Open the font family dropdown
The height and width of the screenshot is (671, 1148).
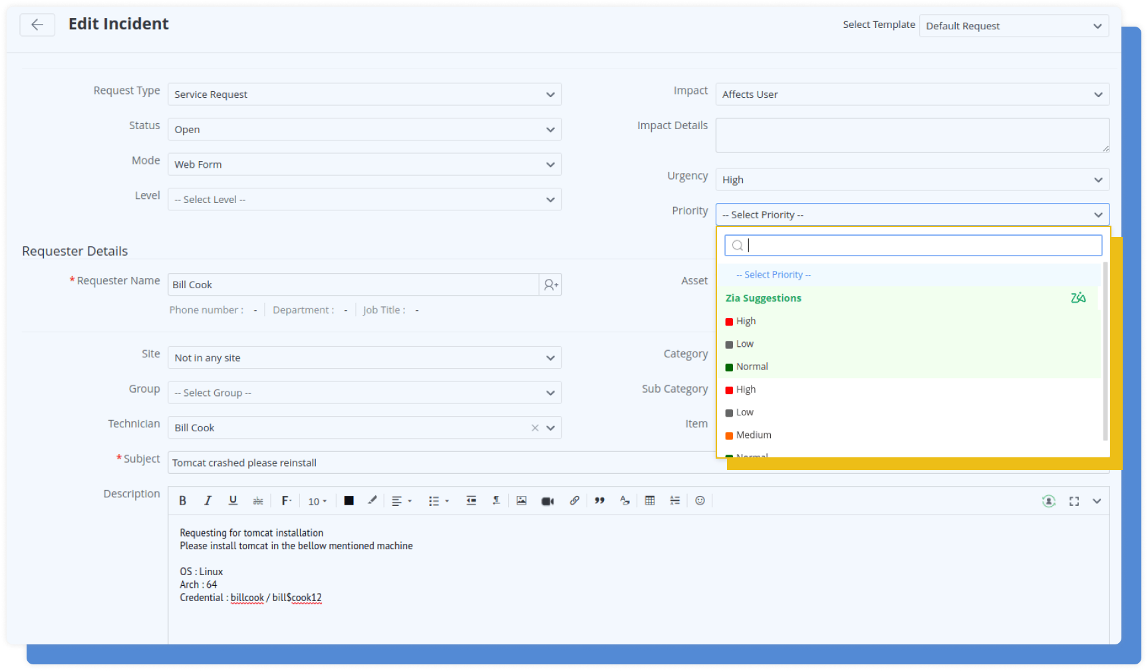pos(287,501)
